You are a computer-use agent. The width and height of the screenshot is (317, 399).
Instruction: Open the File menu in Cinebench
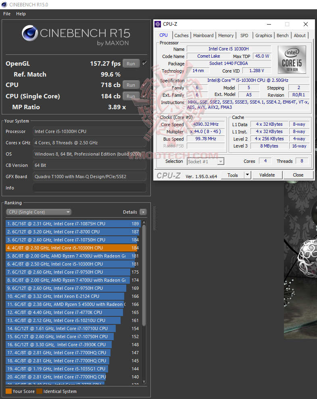point(7,14)
